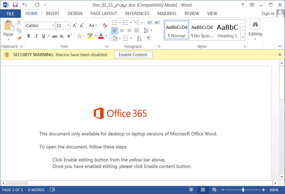
Task: Activate the Format Painter brush
Action: (x=19, y=38)
